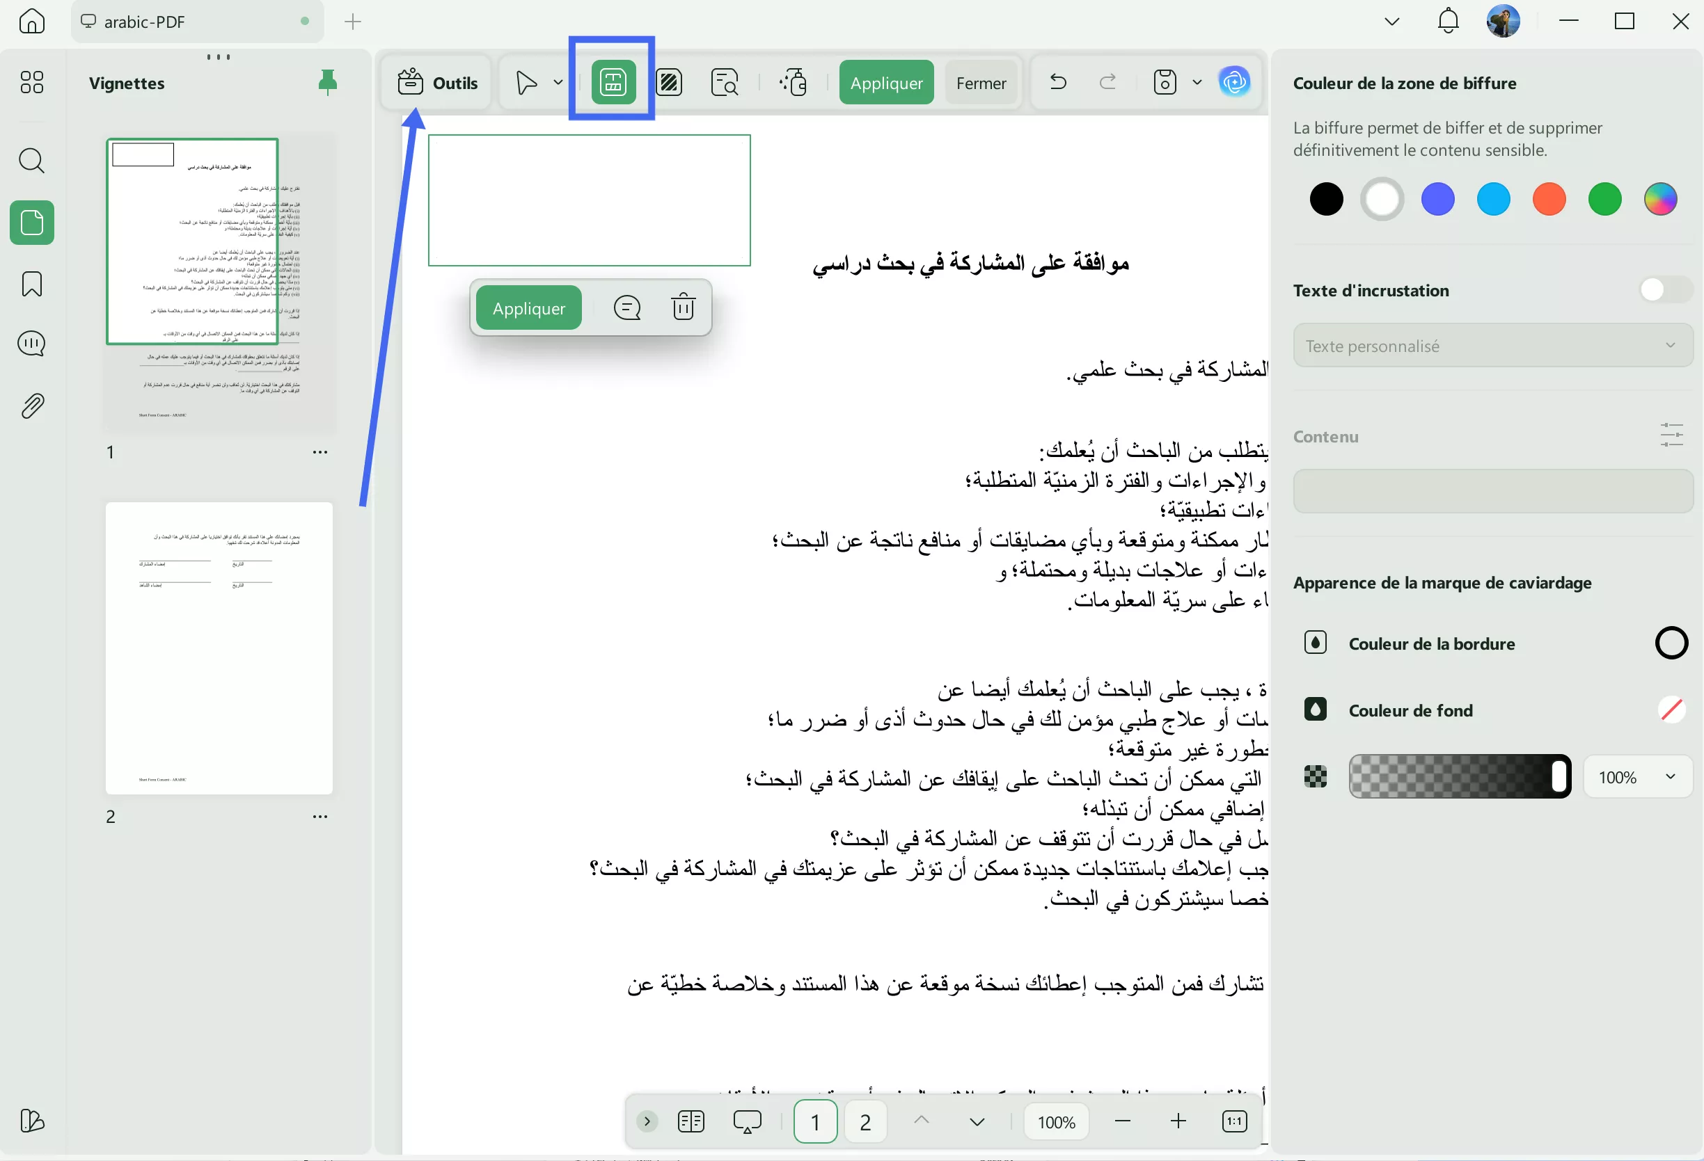
Task: Open the bookmarks sidebar panel
Action: 31,284
